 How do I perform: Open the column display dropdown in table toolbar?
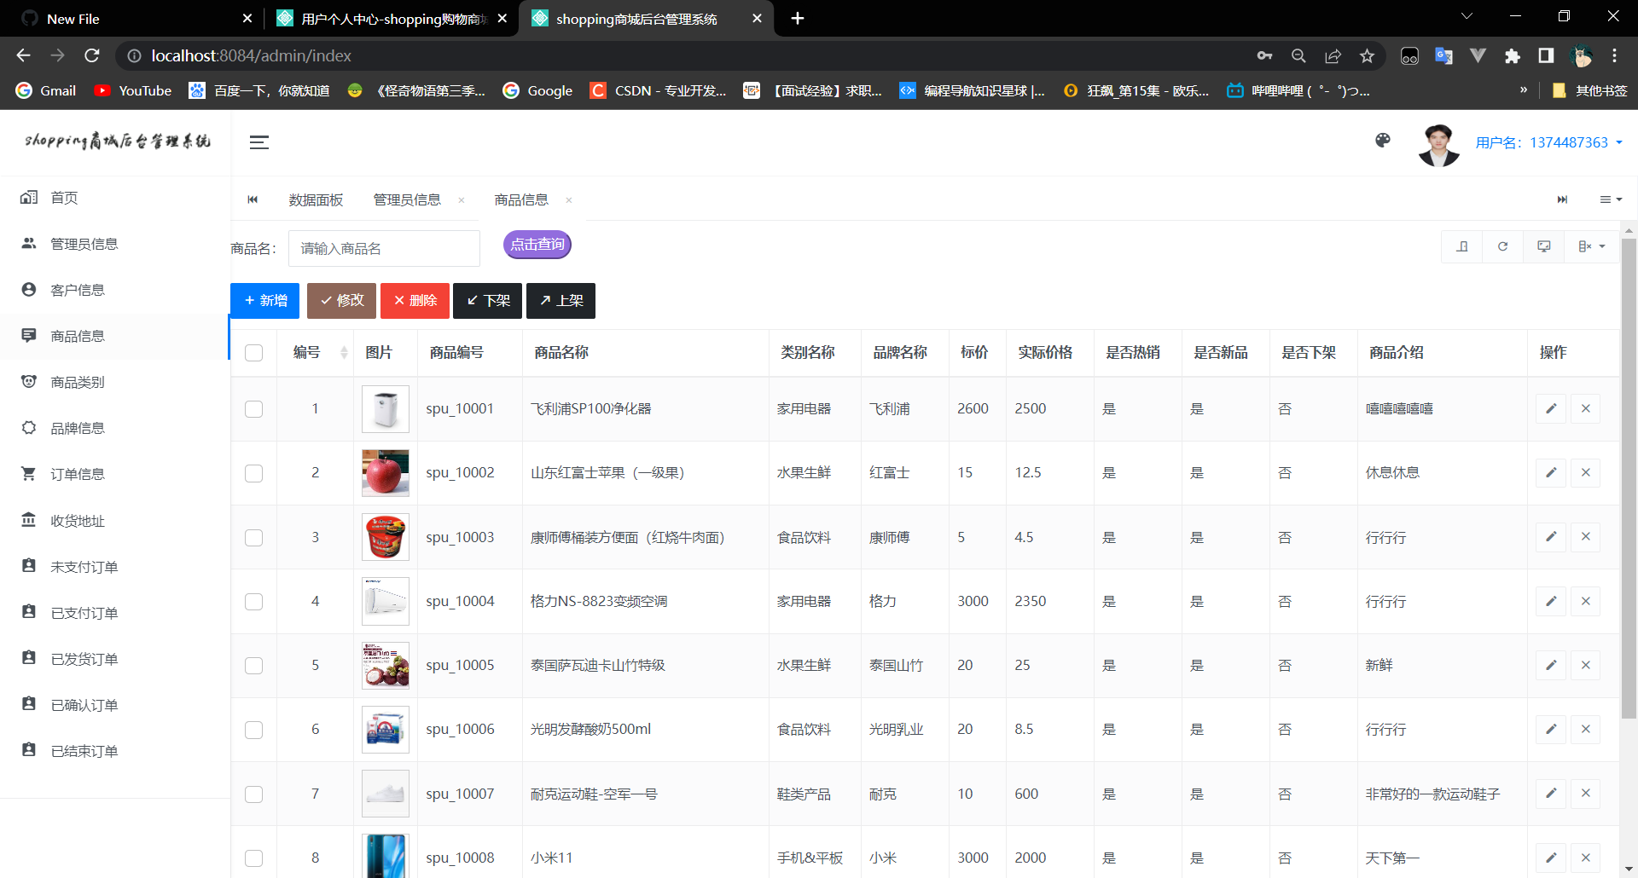tap(1592, 246)
